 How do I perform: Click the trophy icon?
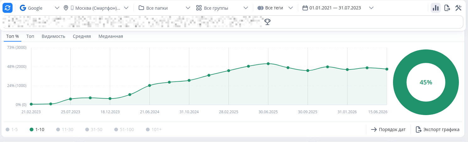point(267,22)
